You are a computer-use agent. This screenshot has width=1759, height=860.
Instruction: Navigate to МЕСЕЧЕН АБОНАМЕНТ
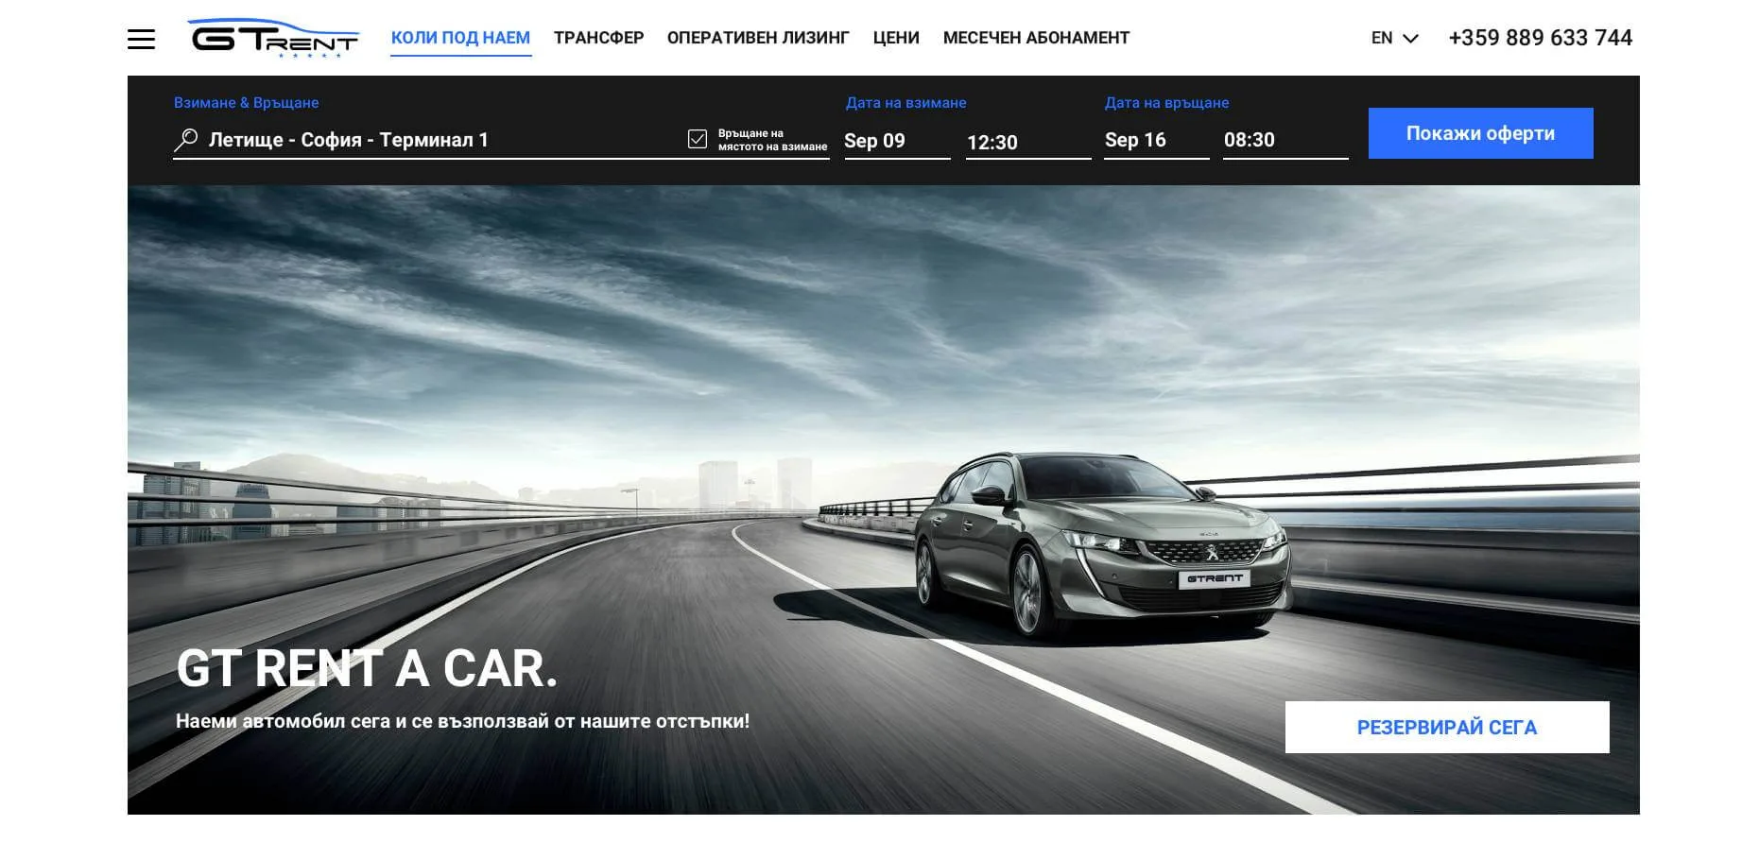tap(1036, 39)
